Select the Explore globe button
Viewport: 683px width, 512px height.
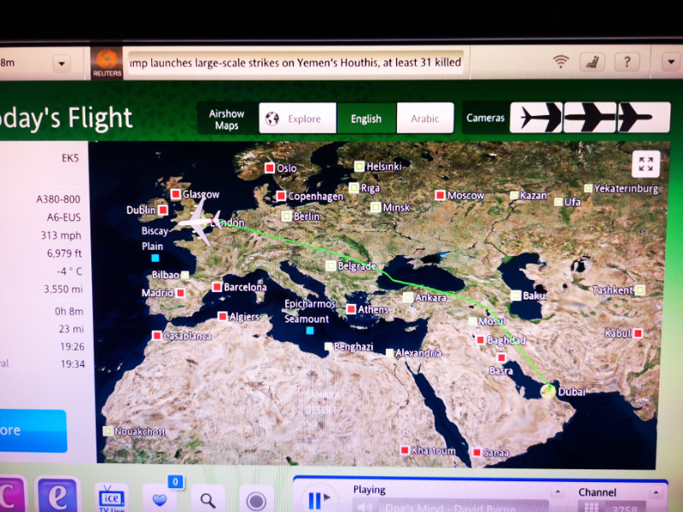pyautogui.click(x=297, y=119)
